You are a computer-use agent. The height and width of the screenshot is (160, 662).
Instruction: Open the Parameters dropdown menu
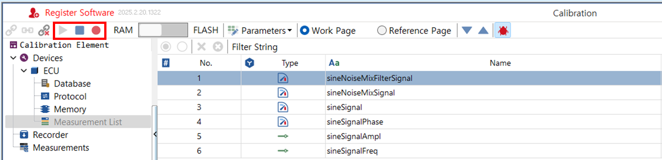pos(267,31)
